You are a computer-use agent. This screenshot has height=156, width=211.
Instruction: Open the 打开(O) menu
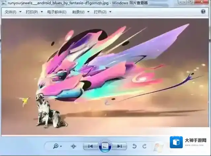100,12
